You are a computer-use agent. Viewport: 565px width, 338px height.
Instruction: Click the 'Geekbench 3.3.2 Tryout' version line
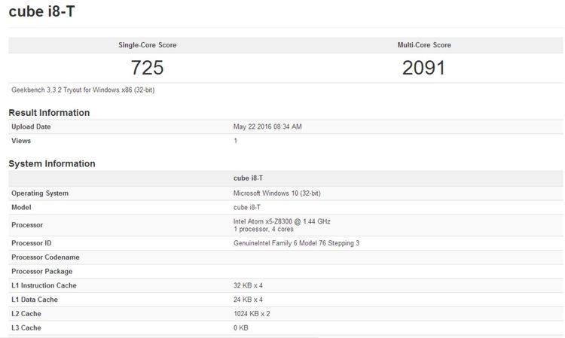pyautogui.click(x=83, y=90)
